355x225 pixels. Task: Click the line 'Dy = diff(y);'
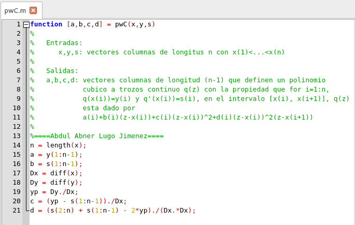[x=56, y=183]
